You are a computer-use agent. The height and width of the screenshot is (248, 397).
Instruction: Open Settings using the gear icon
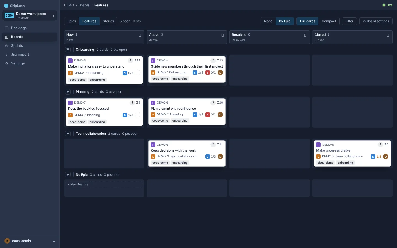point(7,63)
